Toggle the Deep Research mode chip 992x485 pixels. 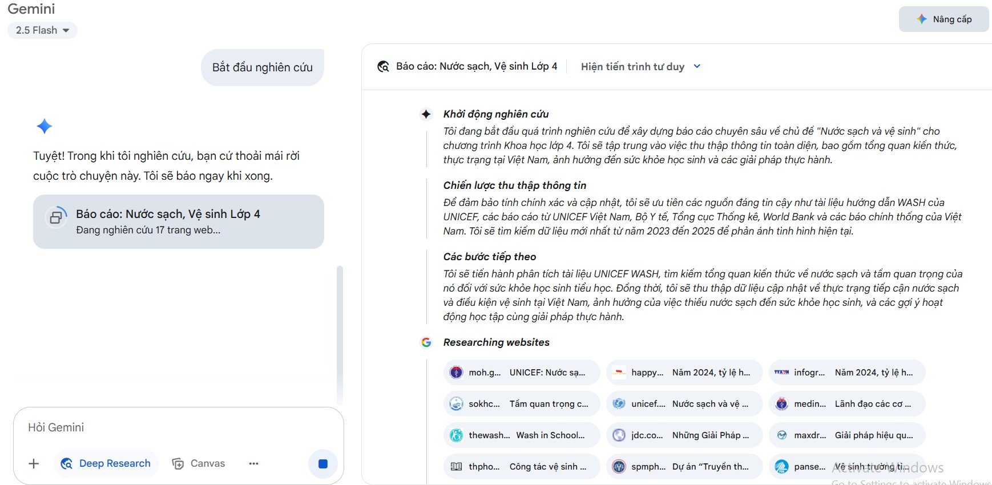[x=106, y=463]
